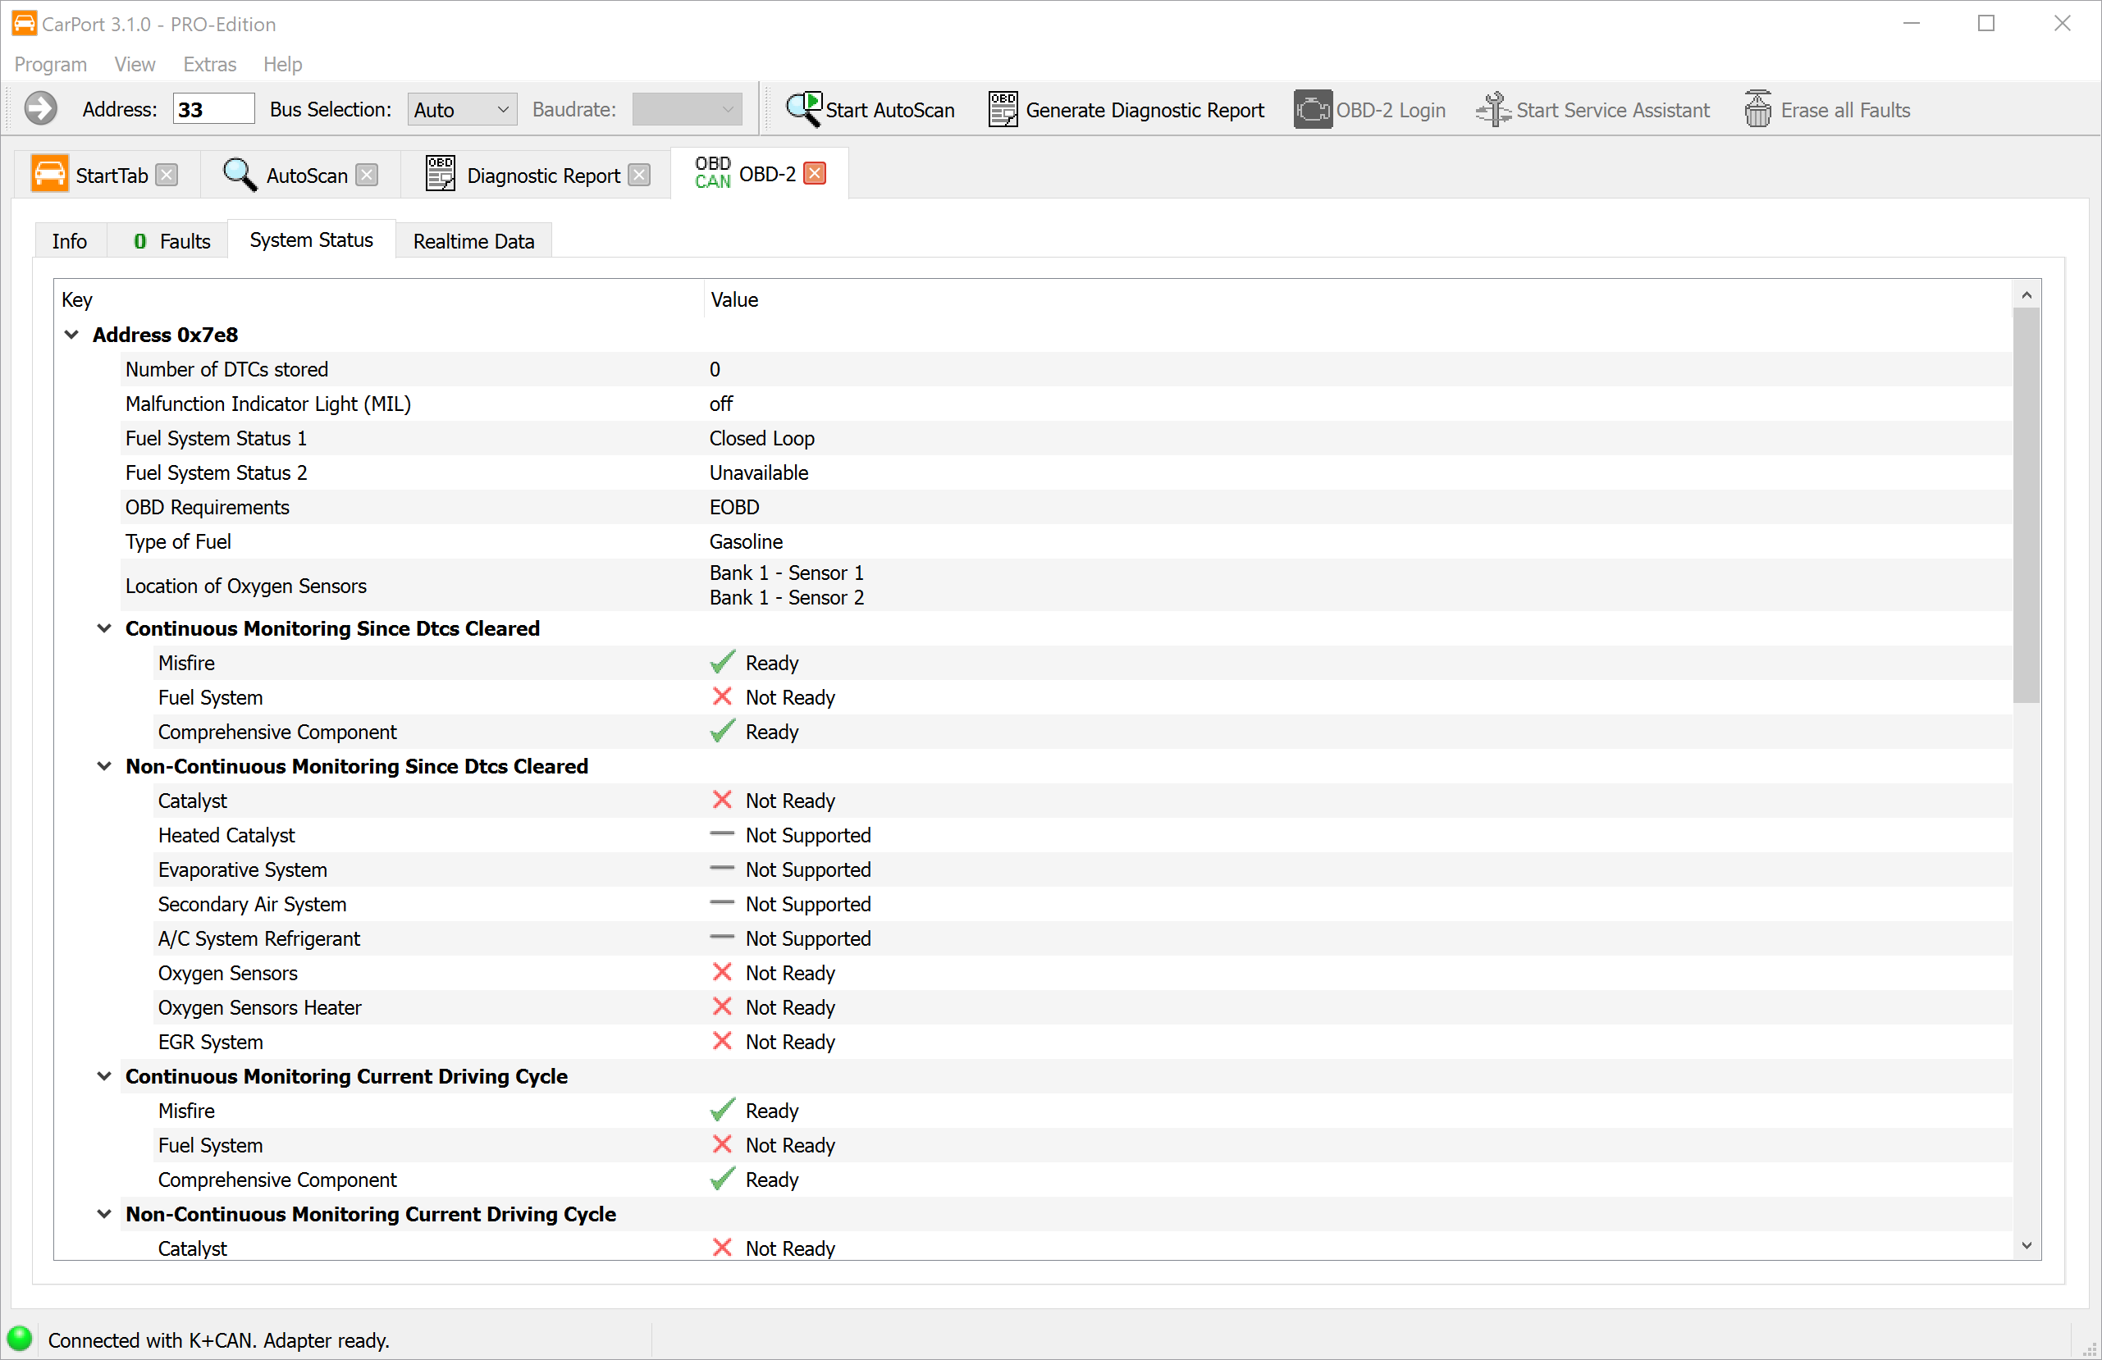Screen dimensions: 2102x1360
Task: Close the OBD-2 tab
Action: 816,173
